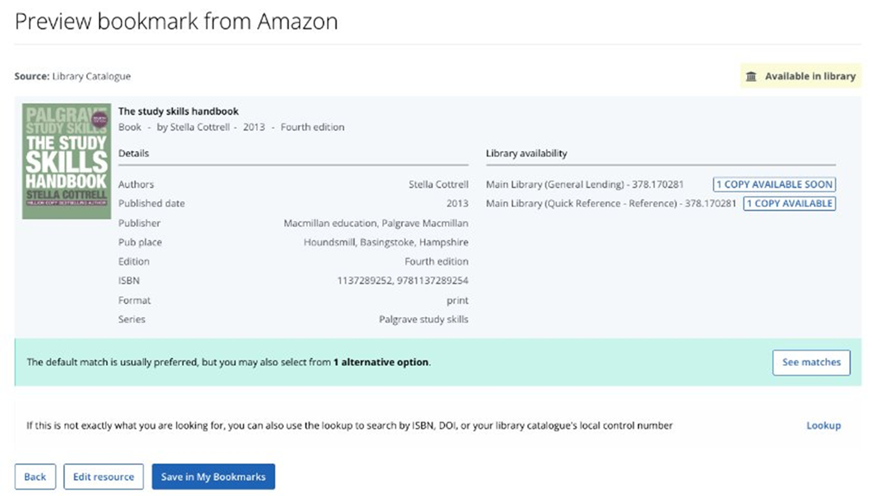Click the Edit resource button

(104, 477)
